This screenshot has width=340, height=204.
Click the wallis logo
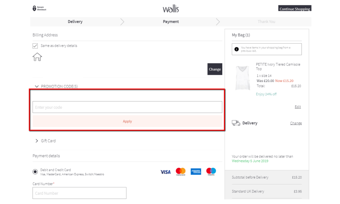point(171,8)
